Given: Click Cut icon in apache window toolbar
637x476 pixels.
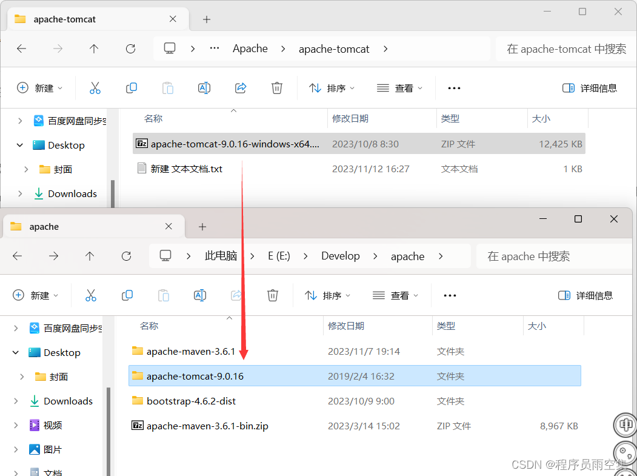Looking at the screenshot, I should point(90,295).
